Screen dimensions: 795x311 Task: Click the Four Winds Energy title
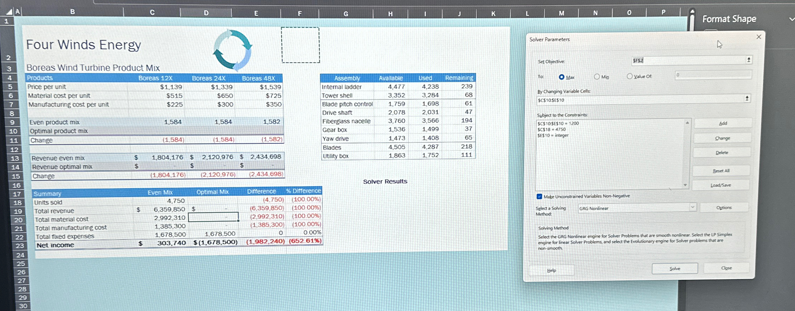pos(84,45)
